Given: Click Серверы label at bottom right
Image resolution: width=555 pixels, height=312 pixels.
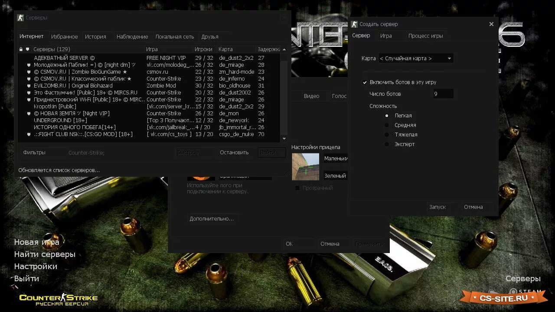Looking at the screenshot, I should pyautogui.click(x=523, y=279).
